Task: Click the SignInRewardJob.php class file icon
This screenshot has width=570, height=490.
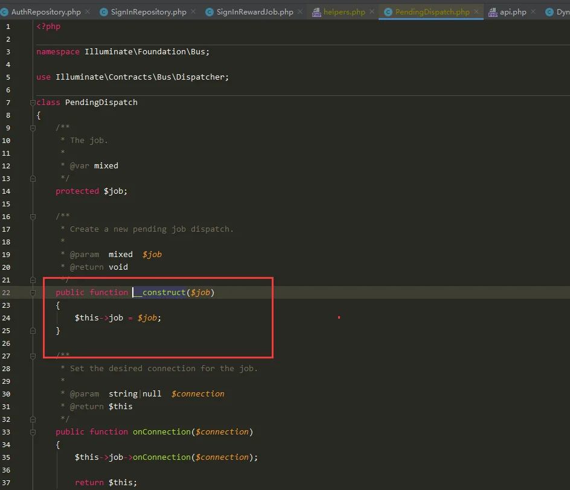Action: click(x=210, y=12)
